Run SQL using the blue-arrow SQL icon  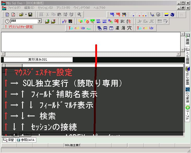tap(112, 15)
